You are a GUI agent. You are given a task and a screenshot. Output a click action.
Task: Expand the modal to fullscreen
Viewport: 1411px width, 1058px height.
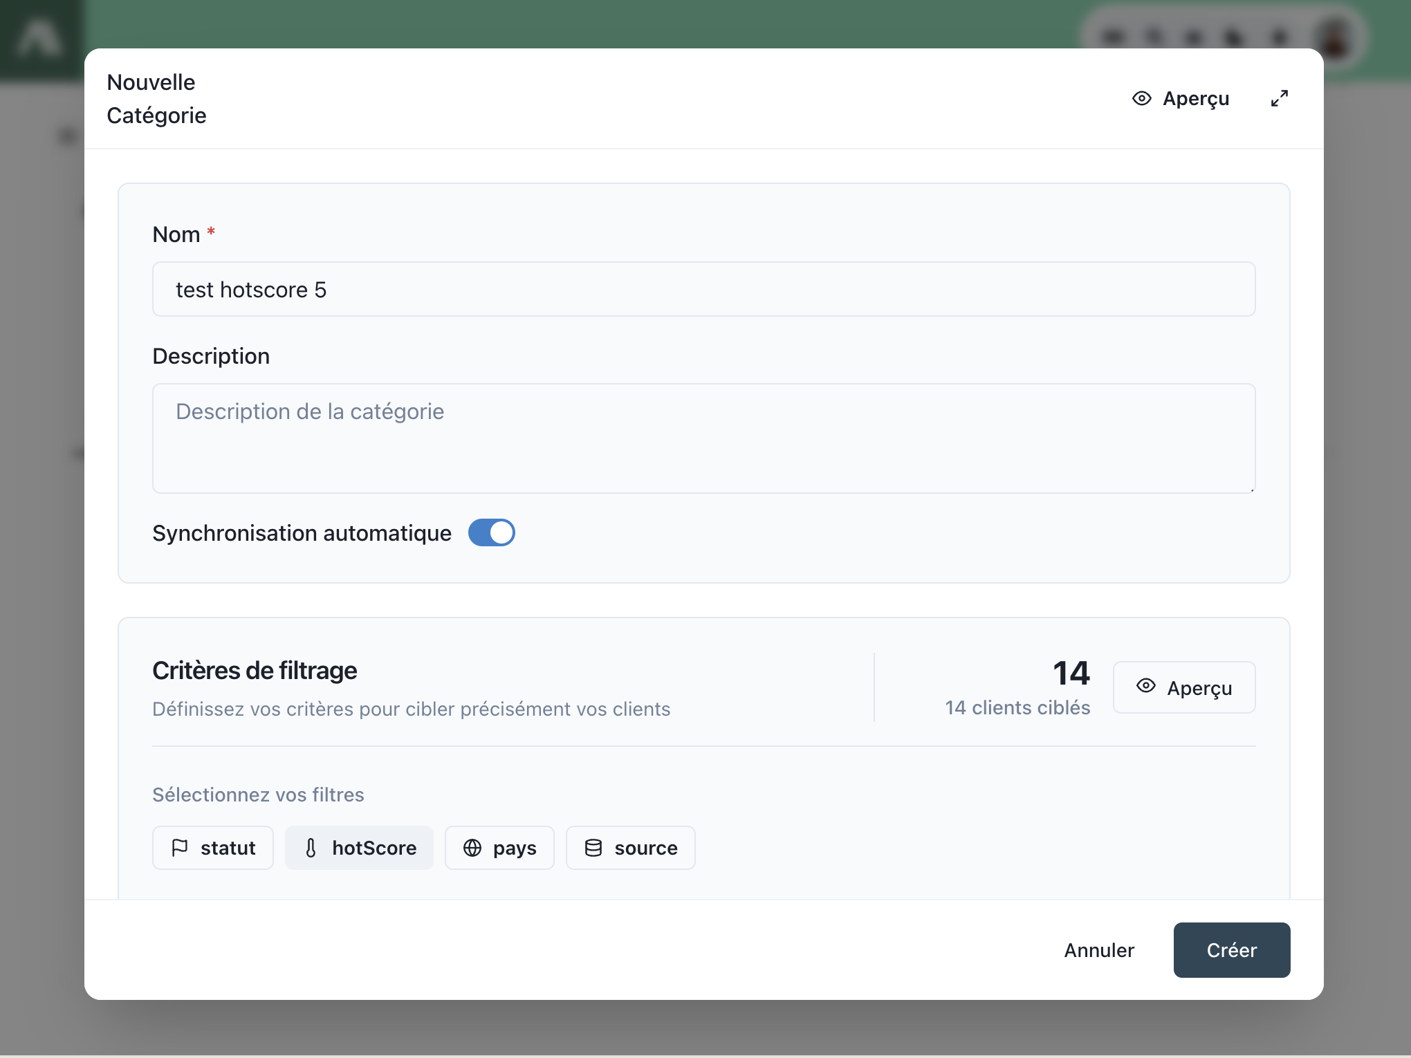pyautogui.click(x=1279, y=98)
